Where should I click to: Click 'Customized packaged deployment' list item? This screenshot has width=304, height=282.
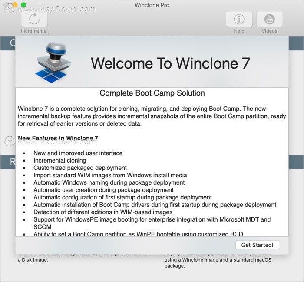[x=80, y=168]
